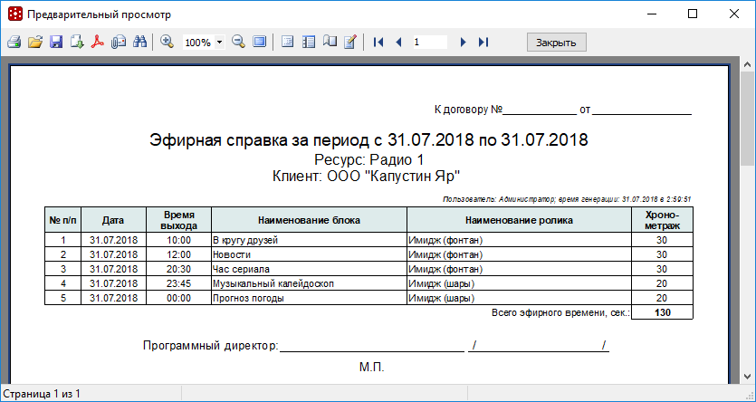The height and width of the screenshot is (402, 756).
Task: Open Find with the binoculars icon
Action: tap(139, 42)
